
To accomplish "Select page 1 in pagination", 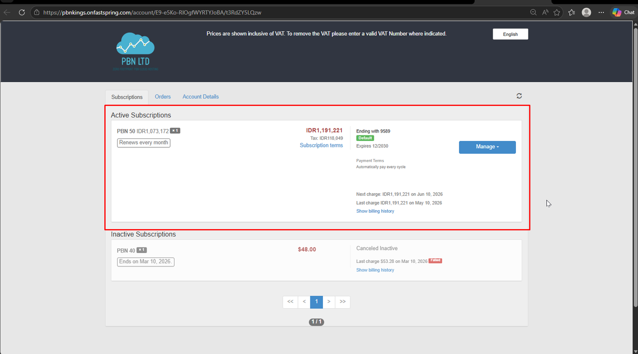I will coord(316,302).
